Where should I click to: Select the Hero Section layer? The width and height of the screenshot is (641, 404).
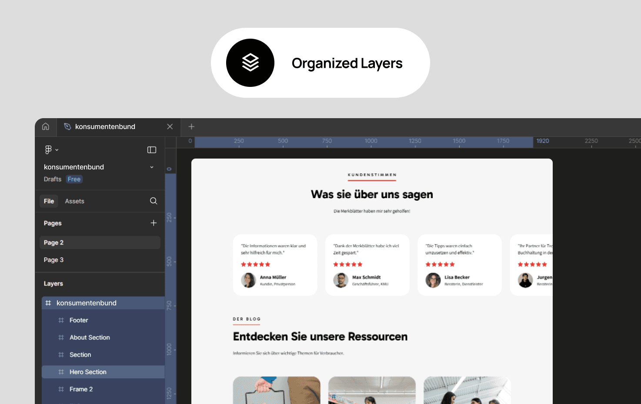tap(103, 372)
